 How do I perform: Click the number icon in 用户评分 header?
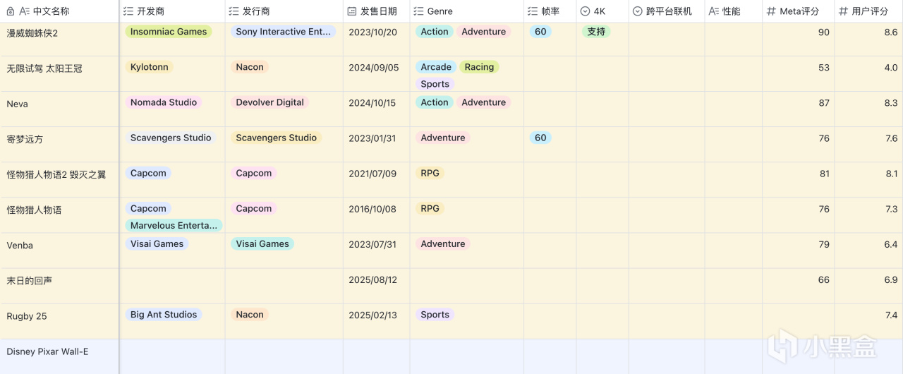point(843,11)
